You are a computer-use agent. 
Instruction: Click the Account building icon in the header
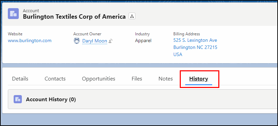coord(13,14)
